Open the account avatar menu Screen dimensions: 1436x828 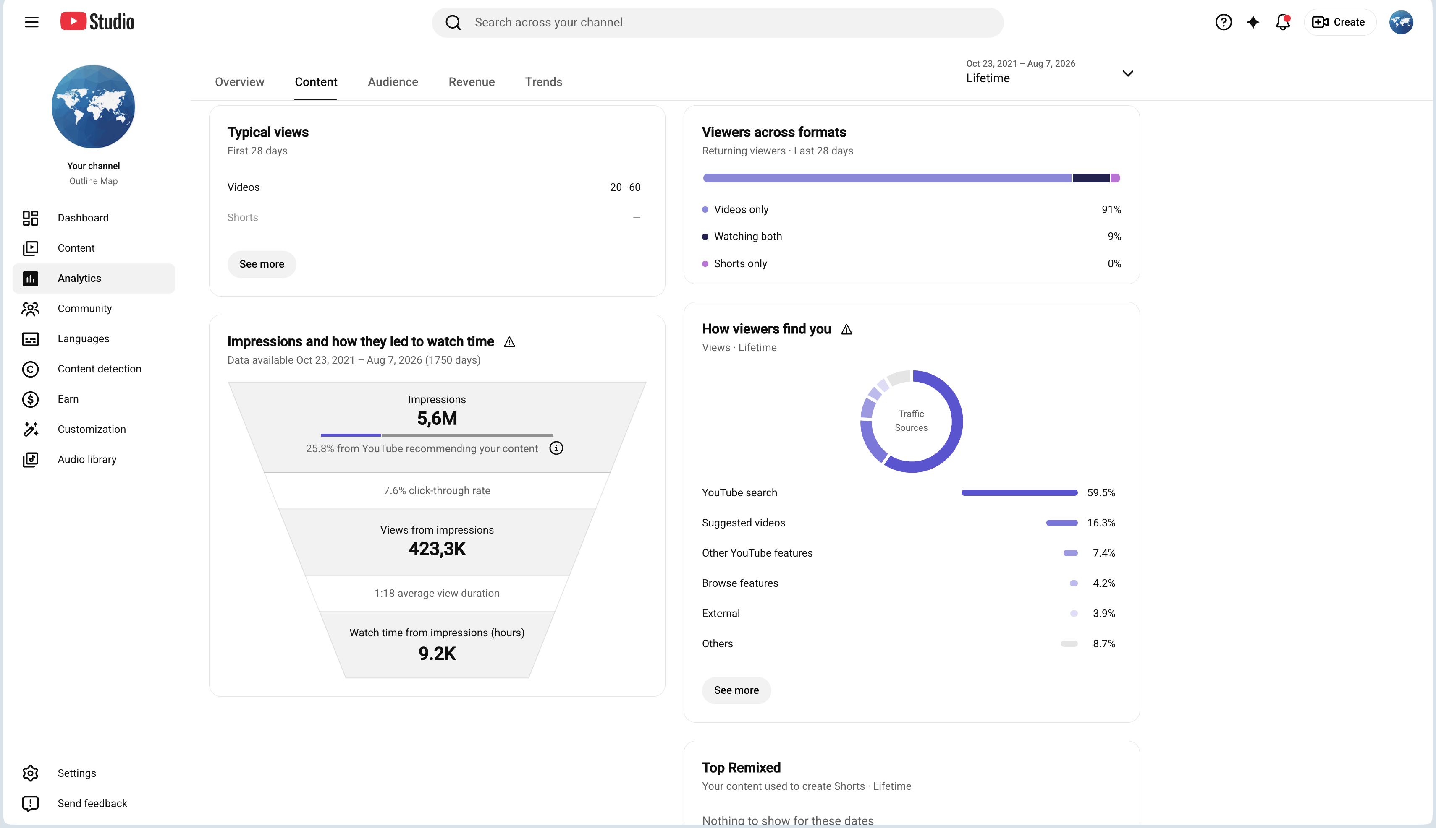pos(1401,22)
